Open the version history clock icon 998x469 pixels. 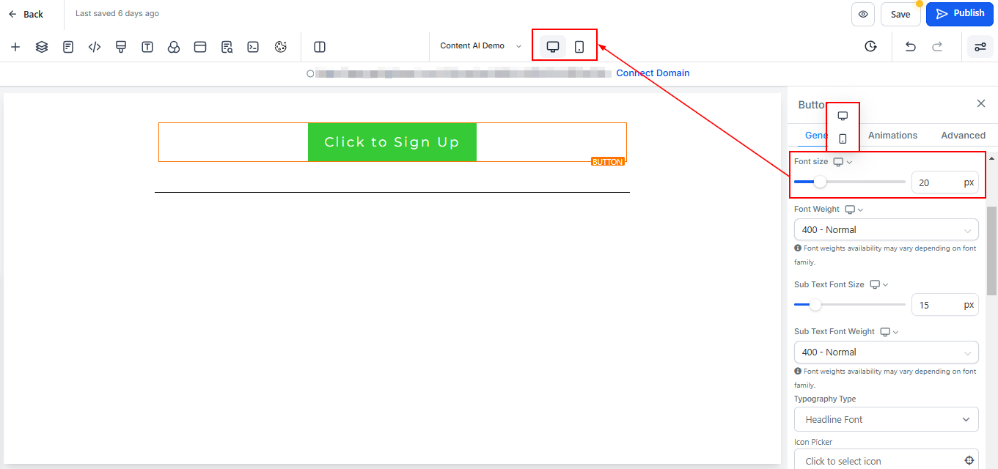coord(870,47)
